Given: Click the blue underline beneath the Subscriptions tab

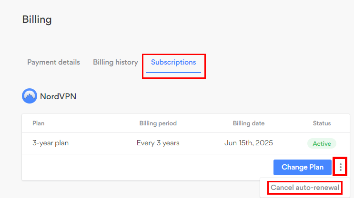Looking at the screenshot, I should pos(173,73).
